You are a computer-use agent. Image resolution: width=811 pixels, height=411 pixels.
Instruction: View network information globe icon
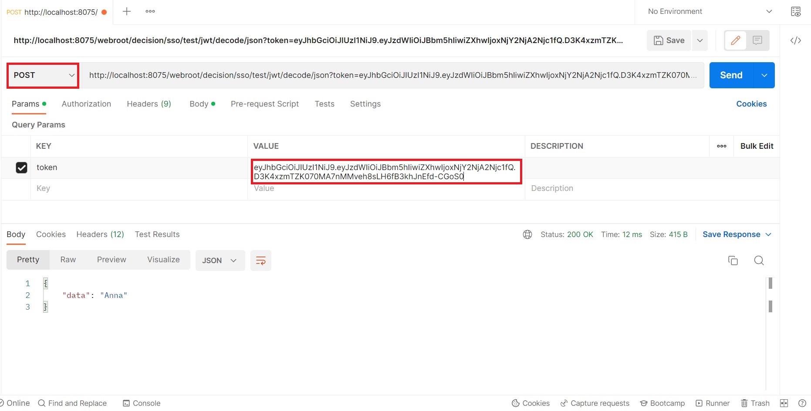click(527, 234)
